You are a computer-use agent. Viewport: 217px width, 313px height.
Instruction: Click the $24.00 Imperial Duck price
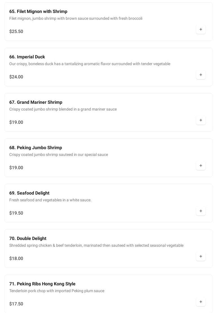click(16, 77)
